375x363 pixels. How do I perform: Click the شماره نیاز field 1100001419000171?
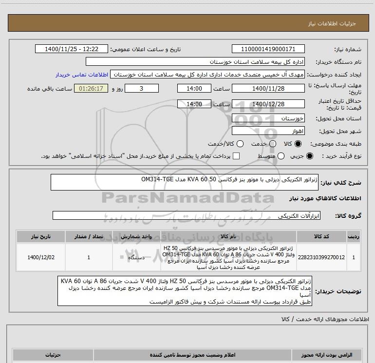(x=268, y=49)
